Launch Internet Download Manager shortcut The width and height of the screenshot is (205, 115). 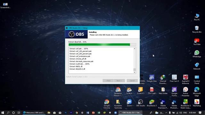163,80
